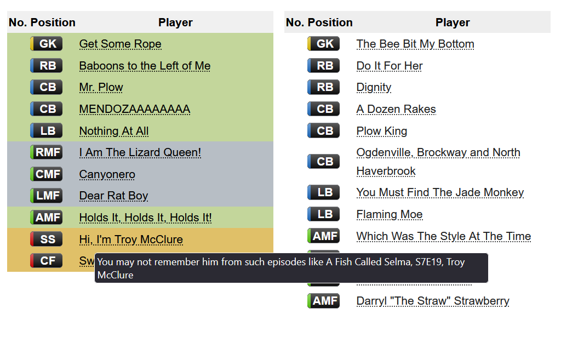This screenshot has width=578, height=354.
Task: Click the red CF position badge
Action: click(47, 261)
